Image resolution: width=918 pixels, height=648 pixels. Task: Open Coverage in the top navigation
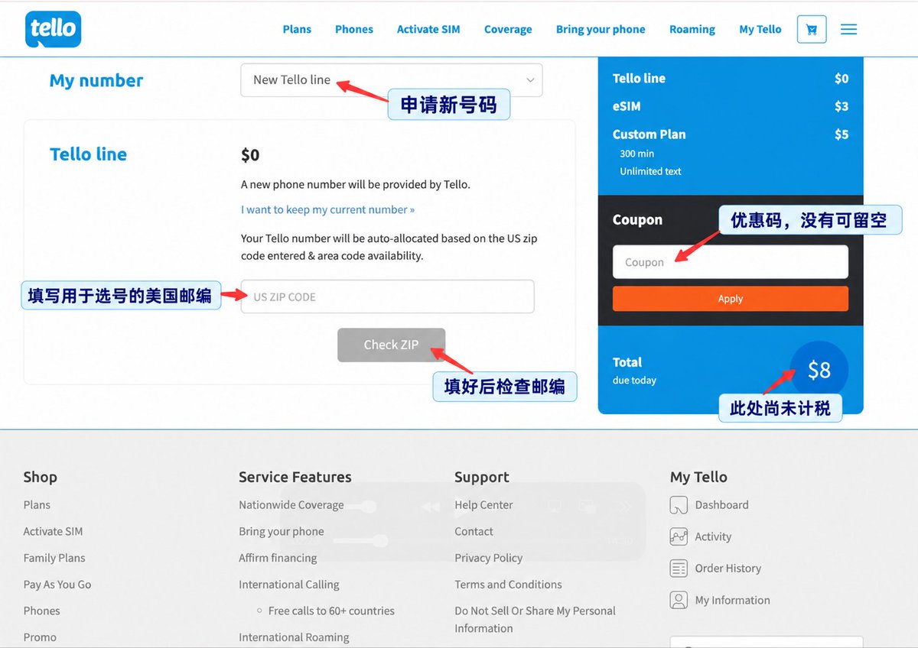(508, 29)
